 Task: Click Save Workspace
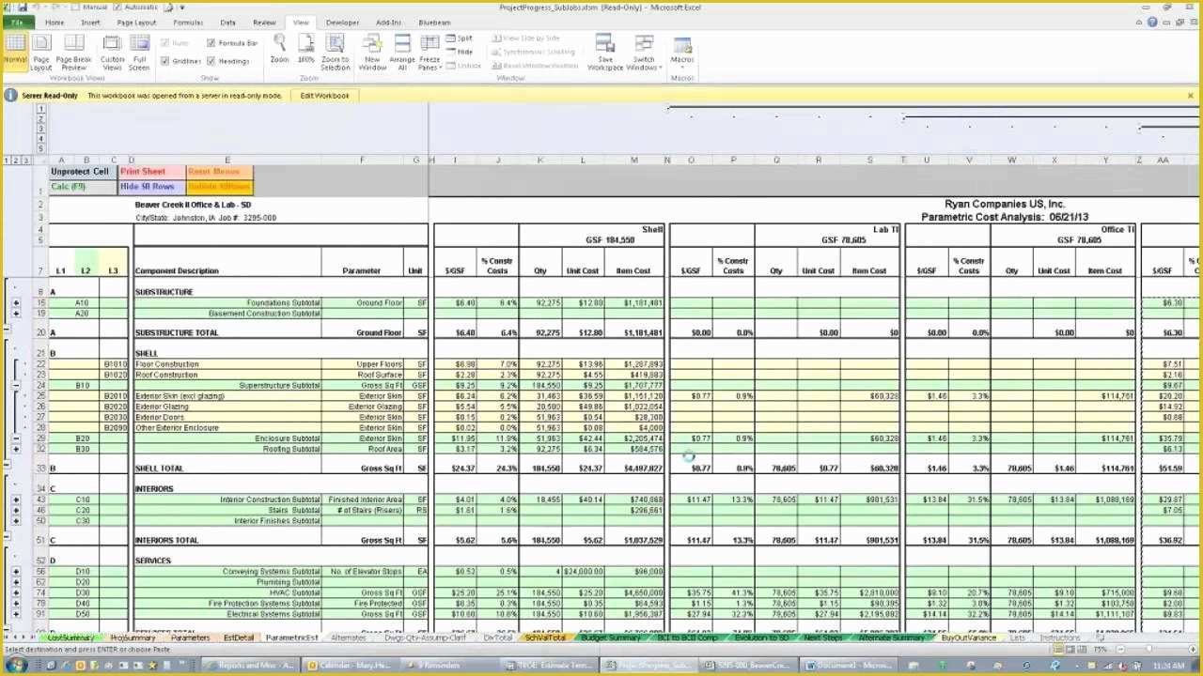(605, 51)
